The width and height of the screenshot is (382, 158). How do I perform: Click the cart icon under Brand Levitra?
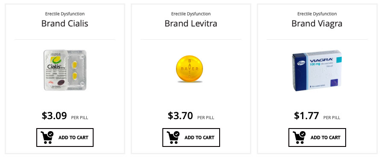173,138
